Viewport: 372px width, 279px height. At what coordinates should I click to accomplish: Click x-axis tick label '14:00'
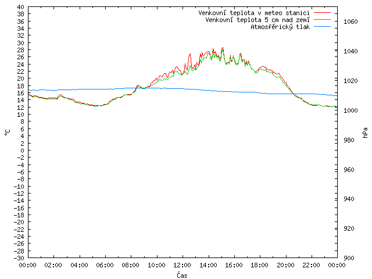[x=208, y=265]
